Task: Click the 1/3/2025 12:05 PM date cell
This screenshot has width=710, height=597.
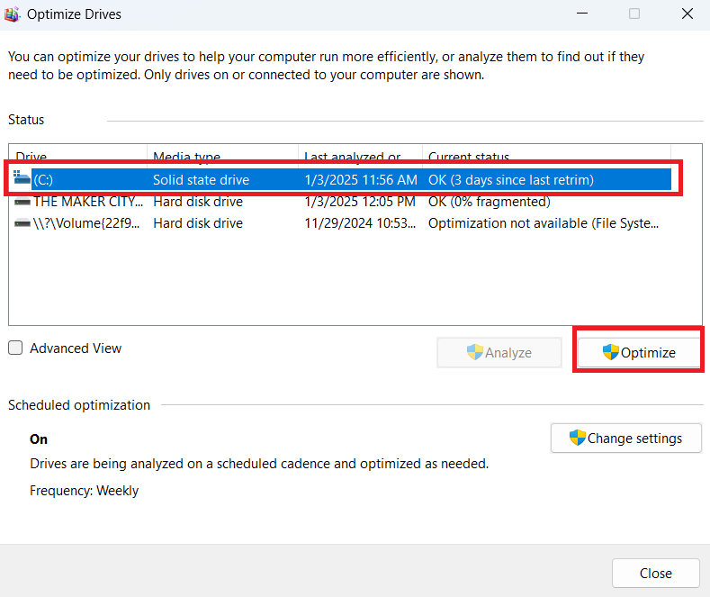Action: pos(360,202)
